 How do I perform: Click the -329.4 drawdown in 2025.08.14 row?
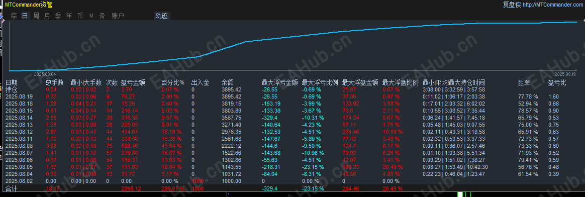270,118
